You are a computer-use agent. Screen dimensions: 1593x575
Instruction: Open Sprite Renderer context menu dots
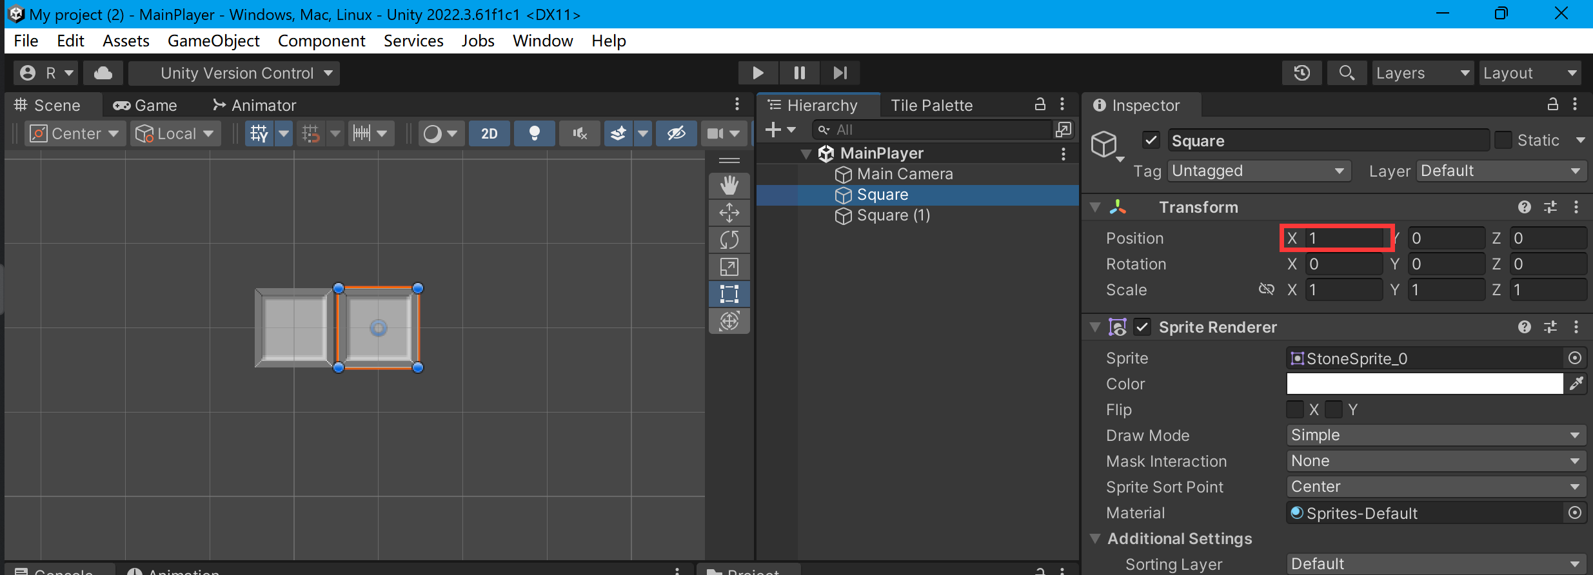(x=1576, y=327)
